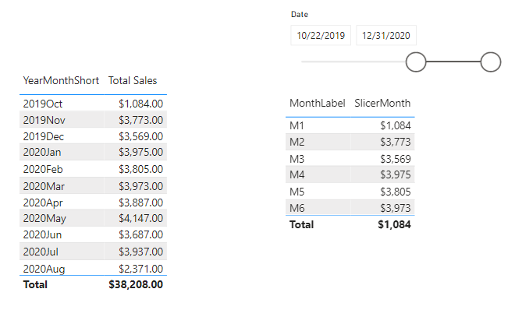
Task: Click the $3,937.00 sales value
Action: point(141,252)
